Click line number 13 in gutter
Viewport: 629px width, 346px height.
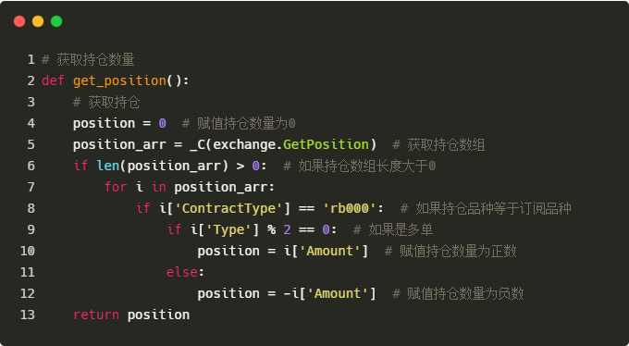(x=27, y=315)
